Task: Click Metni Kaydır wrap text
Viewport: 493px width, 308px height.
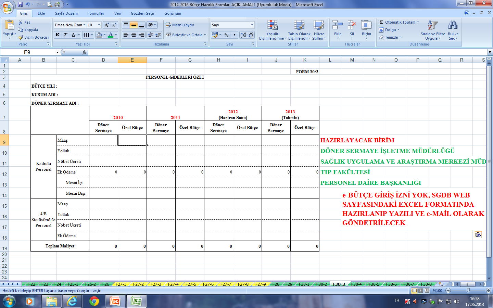Action: click(180, 25)
